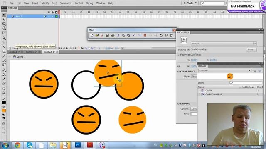Screen dimensions: 266x149
Task: Select the Free Transform tool
Action: pos(4,24)
